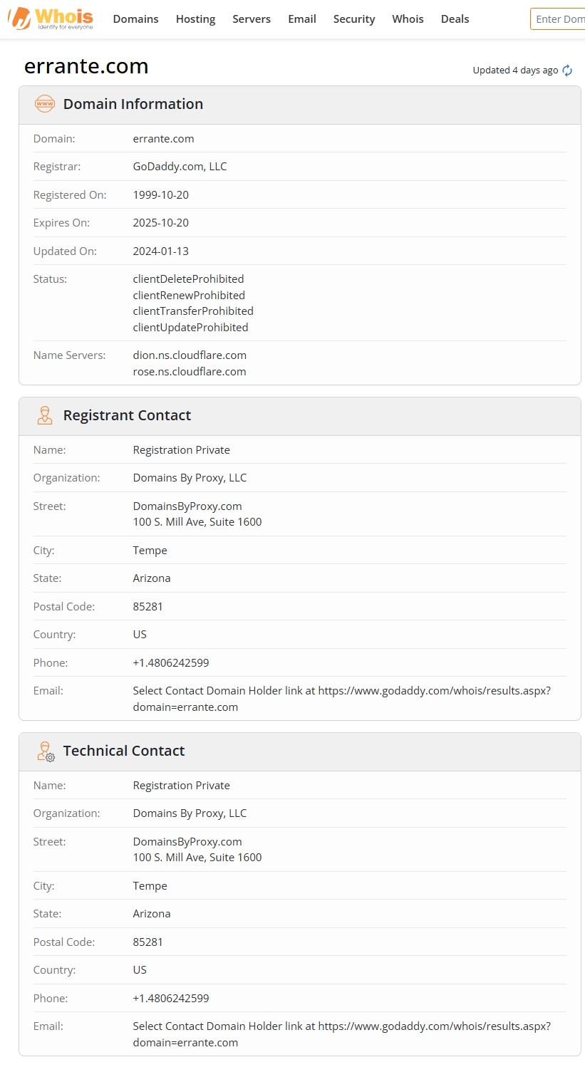Open the Email menu
585x1067 pixels.
[302, 19]
